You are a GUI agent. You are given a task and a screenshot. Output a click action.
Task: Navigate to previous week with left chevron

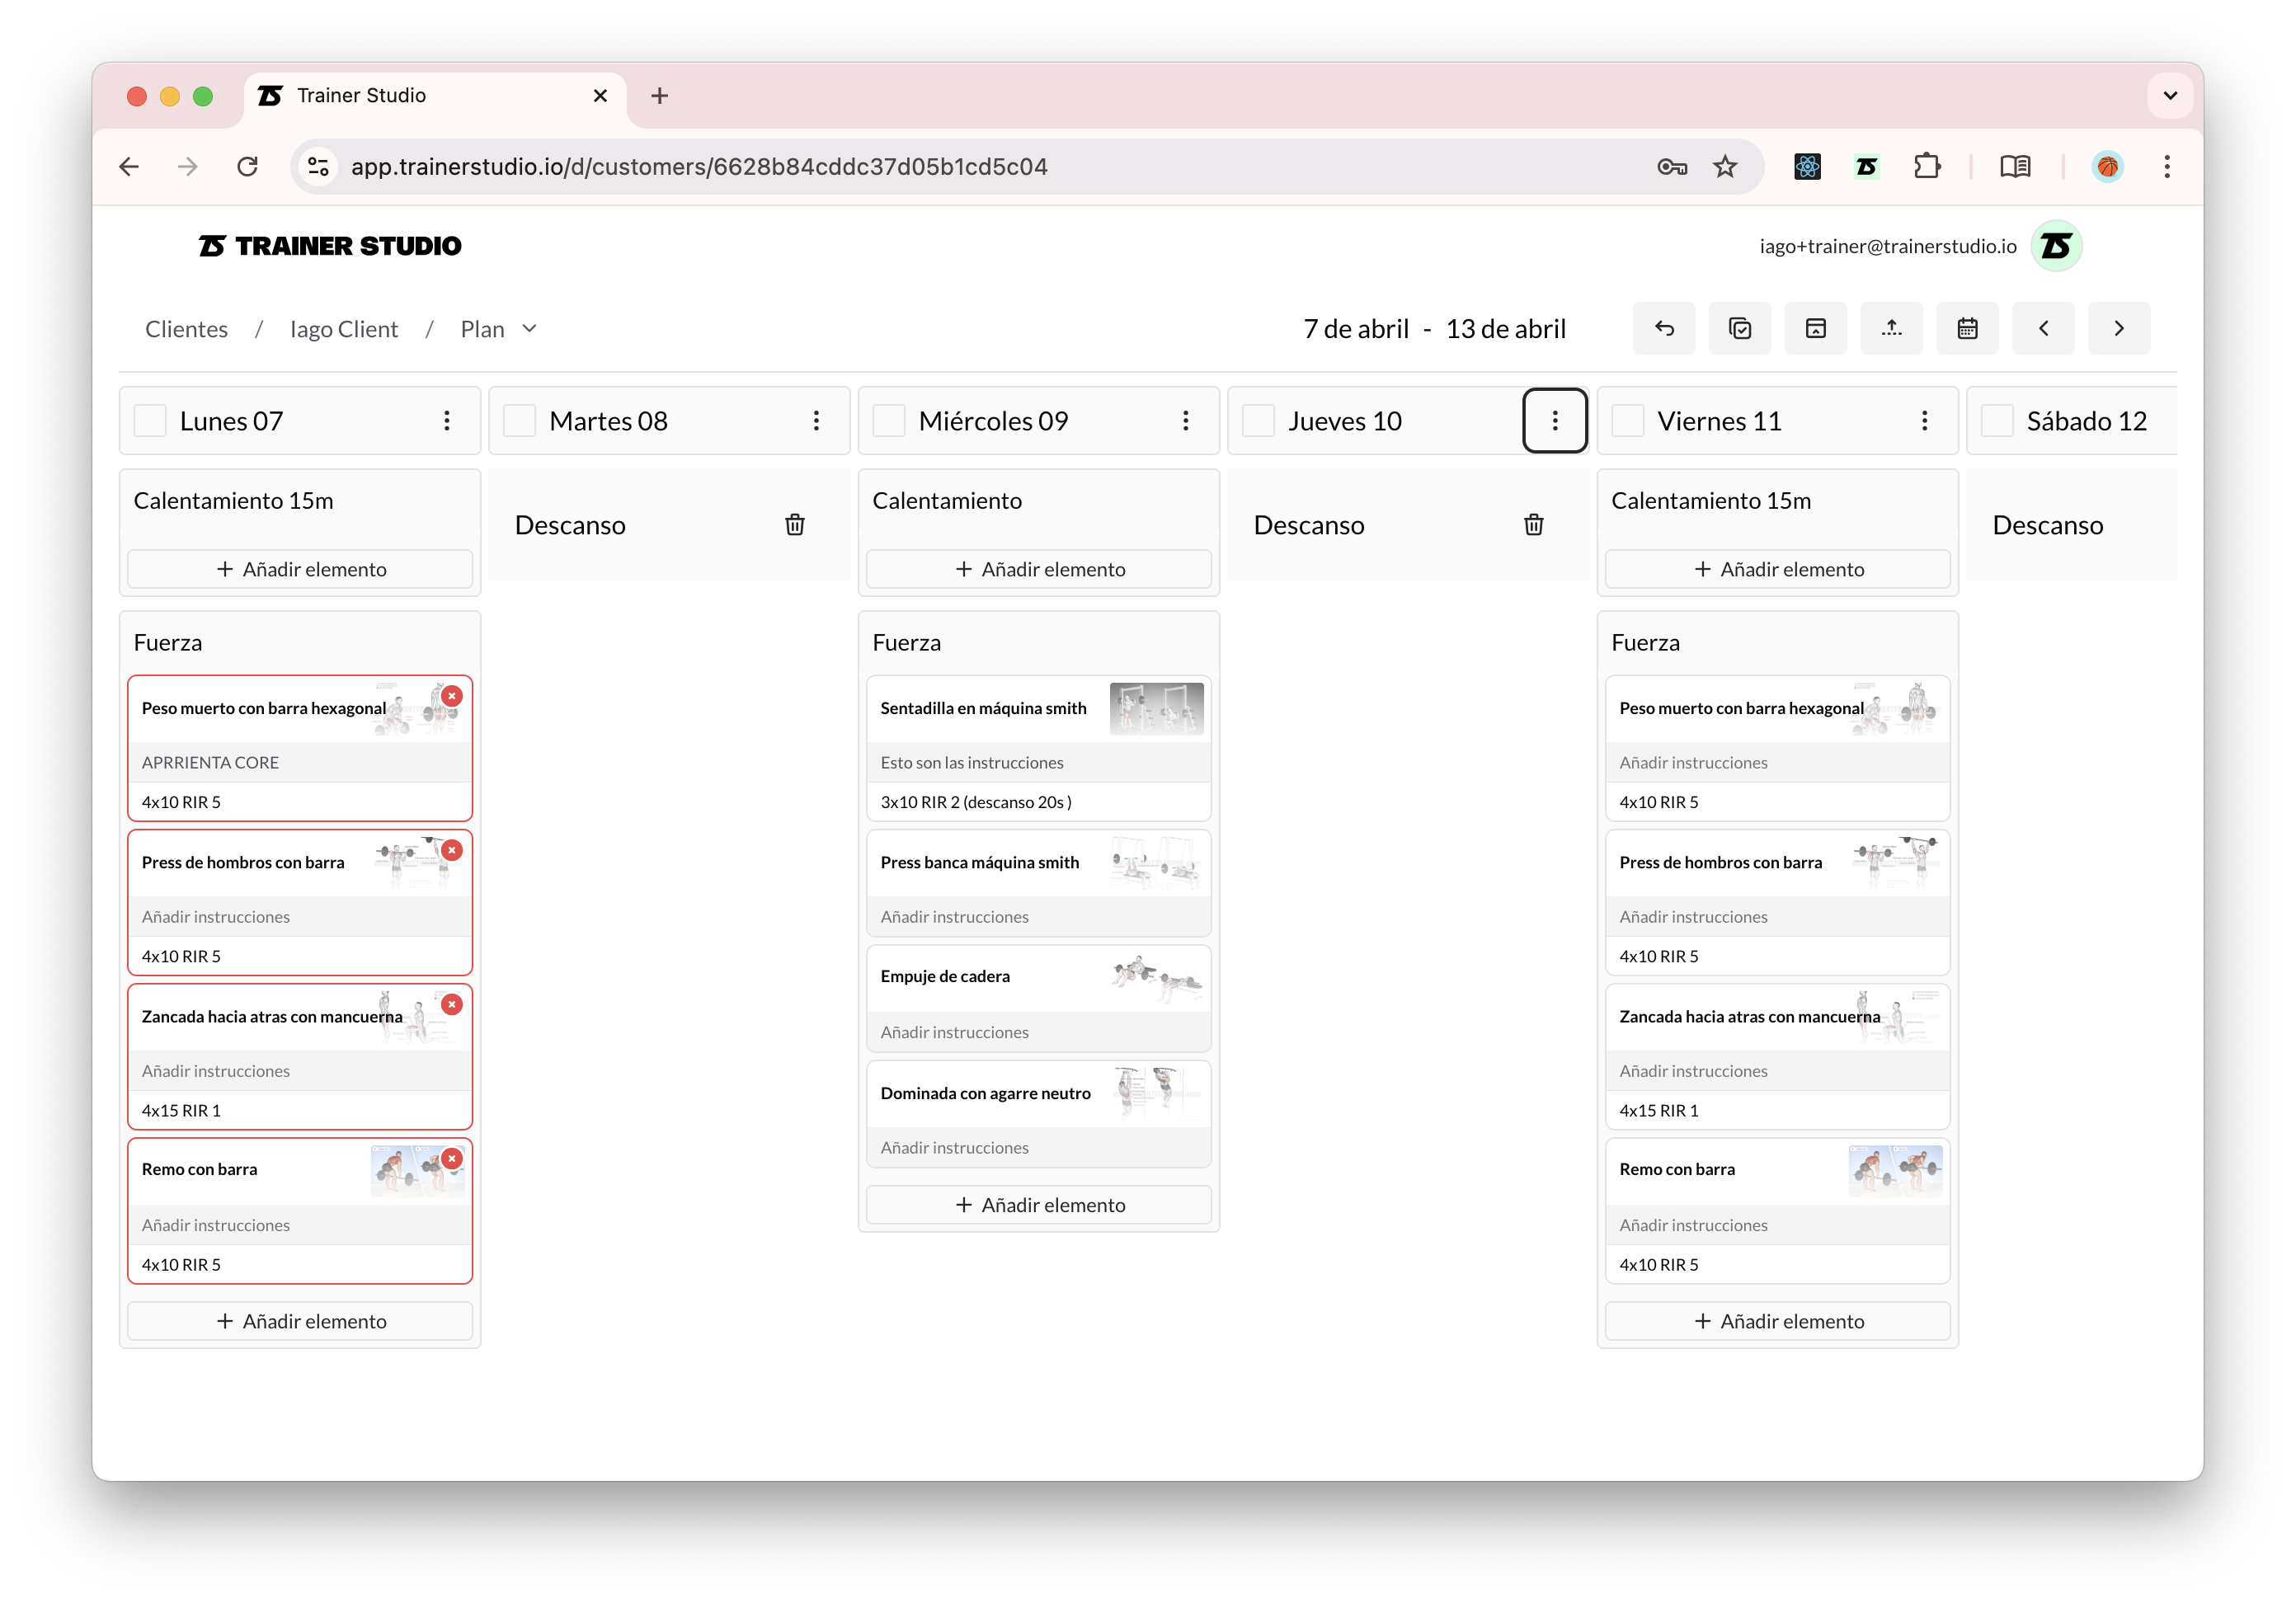2043,328
